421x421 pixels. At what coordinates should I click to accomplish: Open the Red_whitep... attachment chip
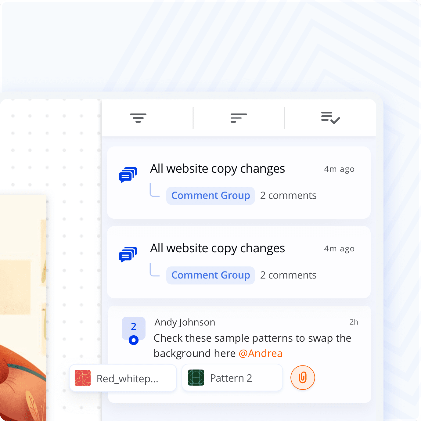(123, 378)
